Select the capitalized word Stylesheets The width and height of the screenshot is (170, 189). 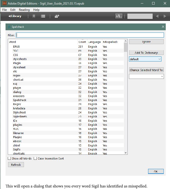(20, 116)
